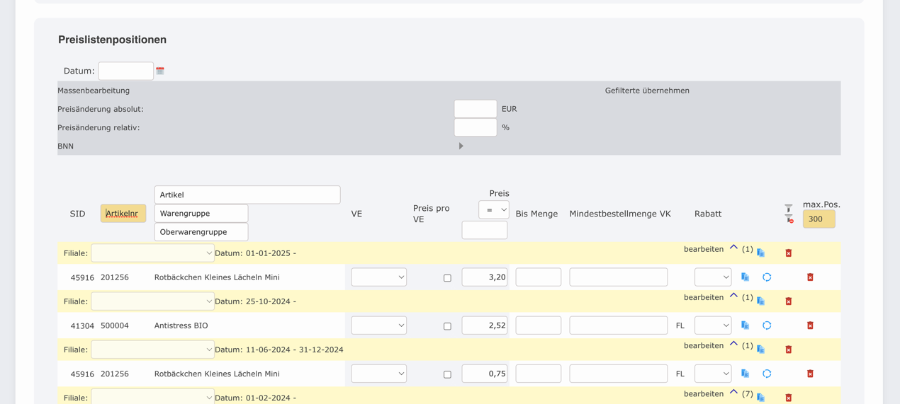900x404 pixels.
Task: Open Filiale dropdown for Datum 01-01-2025
Action: (152, 253)
